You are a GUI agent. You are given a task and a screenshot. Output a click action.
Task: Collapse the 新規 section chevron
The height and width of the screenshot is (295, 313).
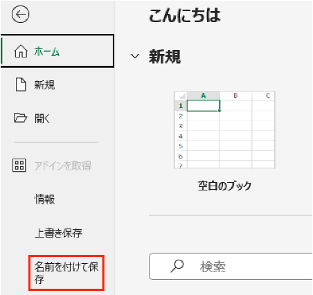(x=135, y=56)
